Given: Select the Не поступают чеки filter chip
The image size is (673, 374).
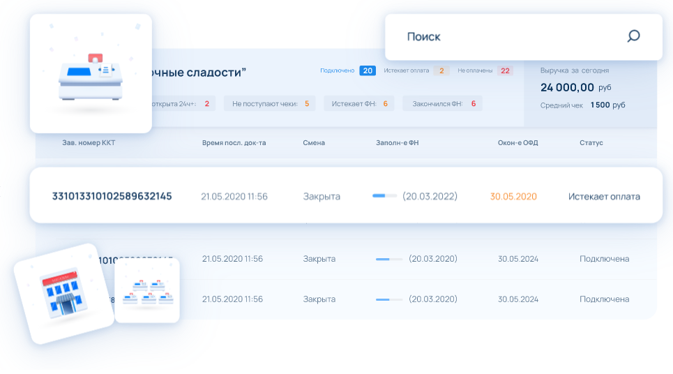Looking at the screenshot, I should pyautogui.click(x=269, y=103).
